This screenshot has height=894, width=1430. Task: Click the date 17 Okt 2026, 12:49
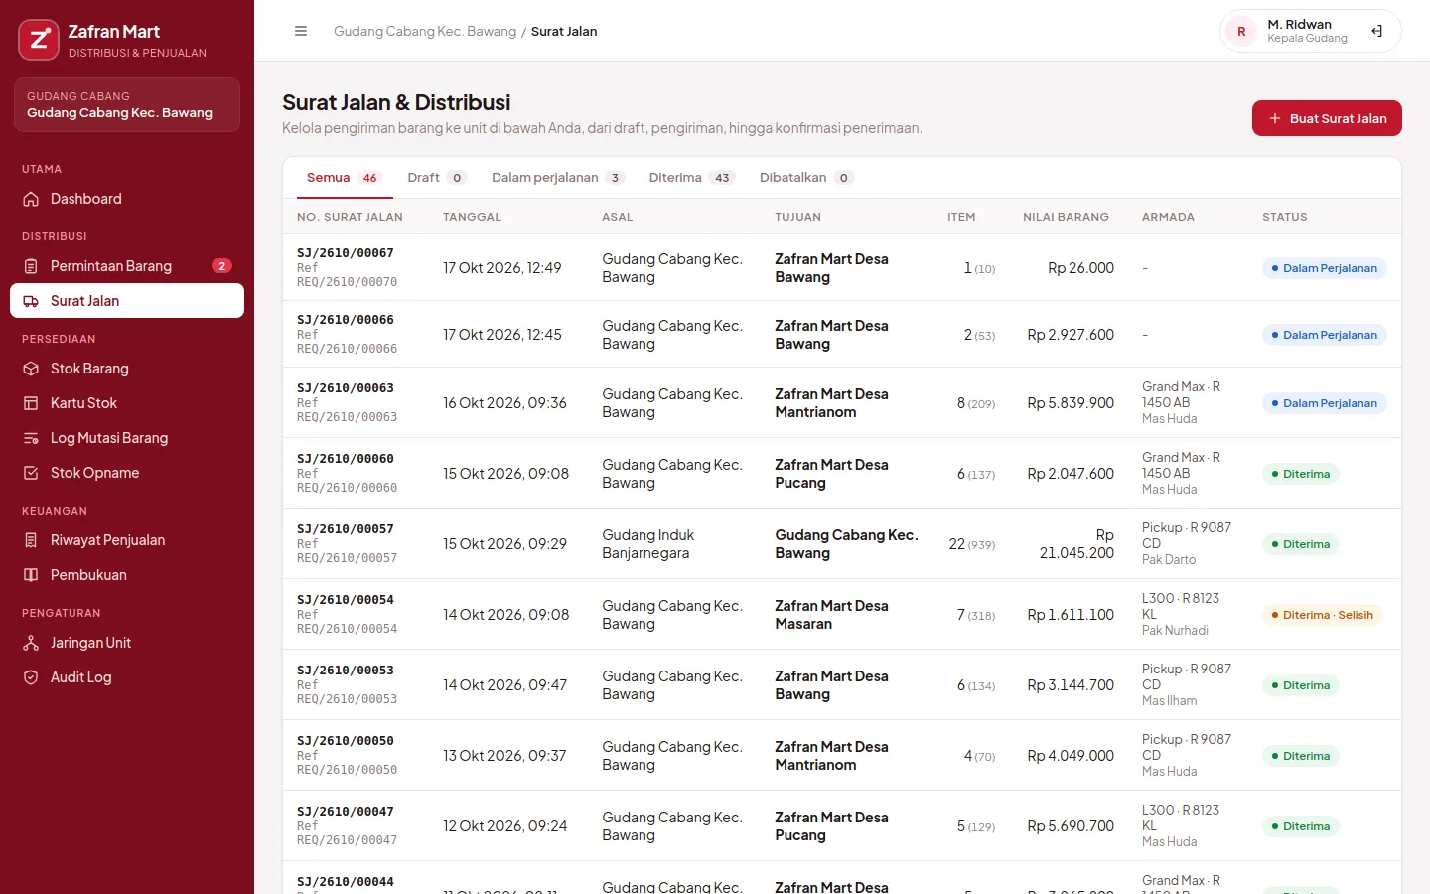point(502,268)
